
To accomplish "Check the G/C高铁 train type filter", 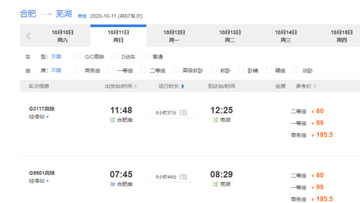I will pos(78,56).
